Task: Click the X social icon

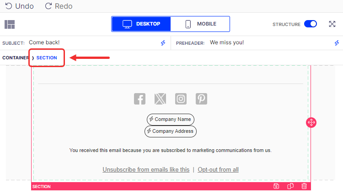Action: pos(160,99)
